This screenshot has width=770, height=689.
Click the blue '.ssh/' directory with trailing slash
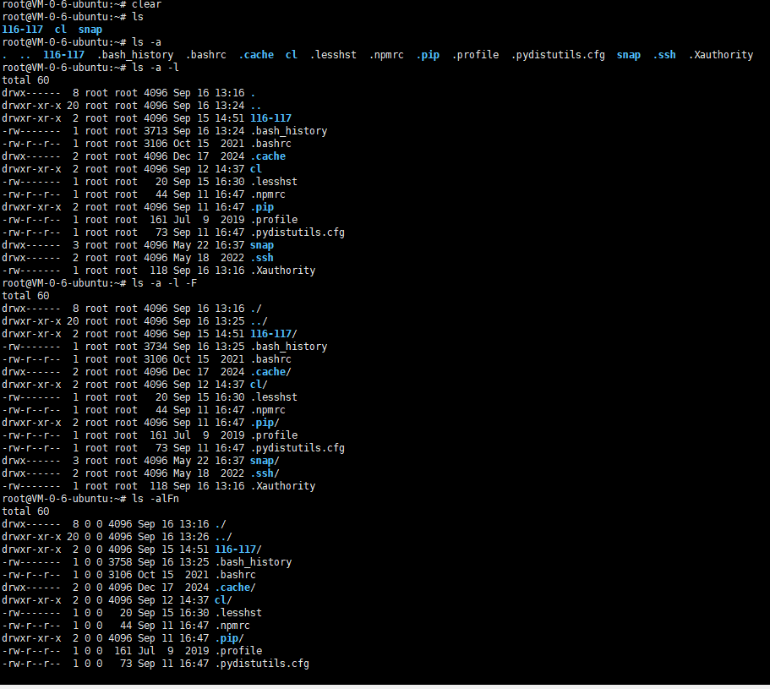[x=265, y=473]
